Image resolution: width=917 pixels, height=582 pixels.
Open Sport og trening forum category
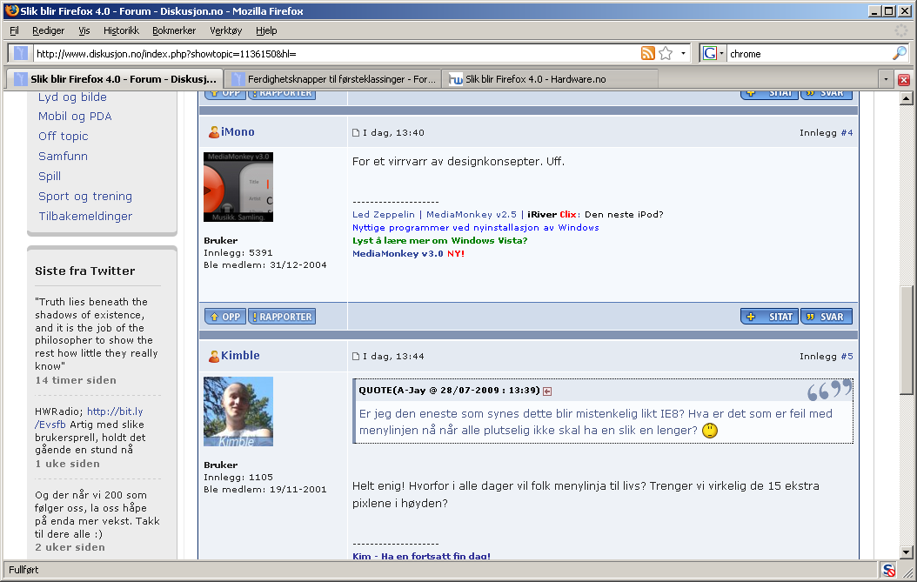click(85, 197)
